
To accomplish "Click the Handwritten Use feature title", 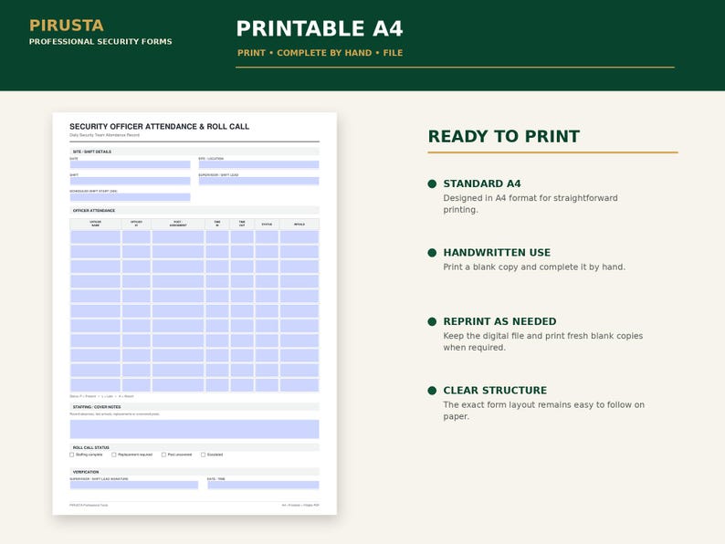I will [x=497, y=252].
